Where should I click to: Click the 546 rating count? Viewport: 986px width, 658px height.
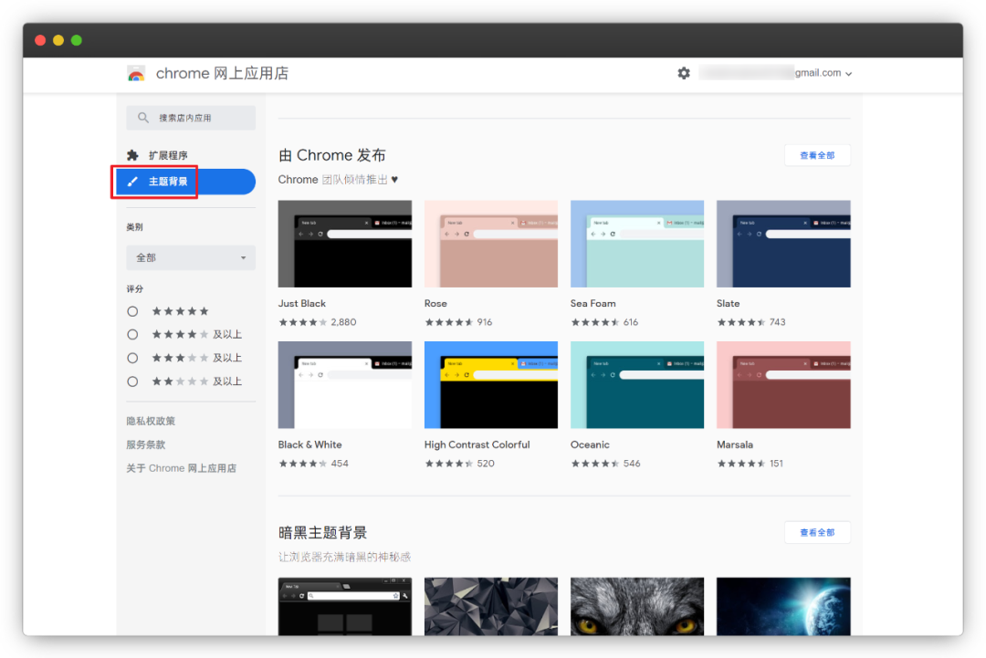click(x=632, y=464)
